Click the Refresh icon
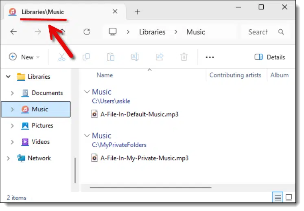 [87, 32]
